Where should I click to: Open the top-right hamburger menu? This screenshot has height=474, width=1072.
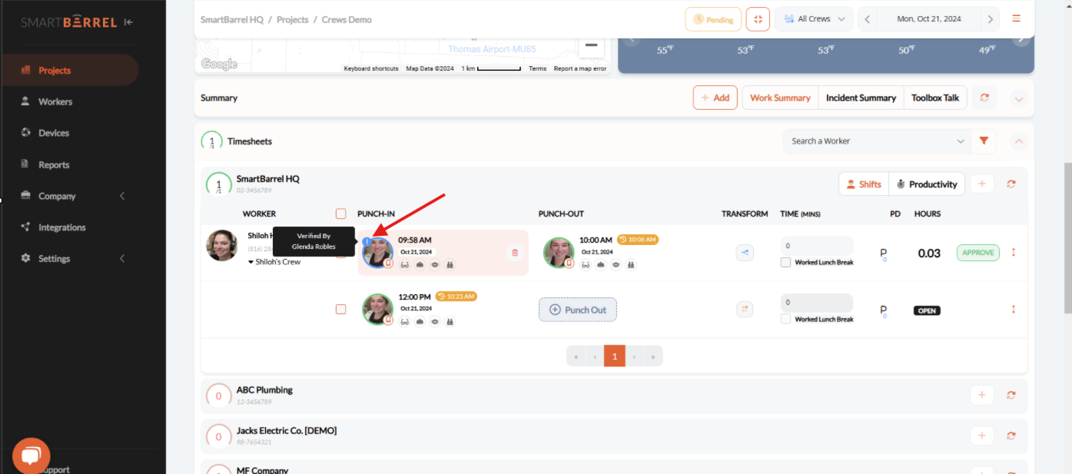pyautogui.click(x=1016, y=19)
